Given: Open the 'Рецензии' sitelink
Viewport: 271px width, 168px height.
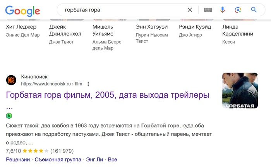Looking at the screenshot, I should 18,160.
